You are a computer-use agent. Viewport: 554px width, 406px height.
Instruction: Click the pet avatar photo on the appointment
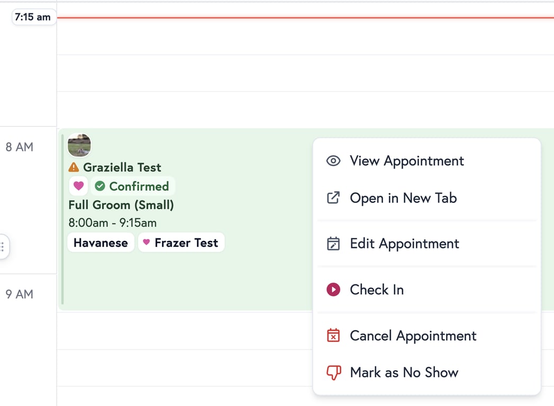pos(79,145)
